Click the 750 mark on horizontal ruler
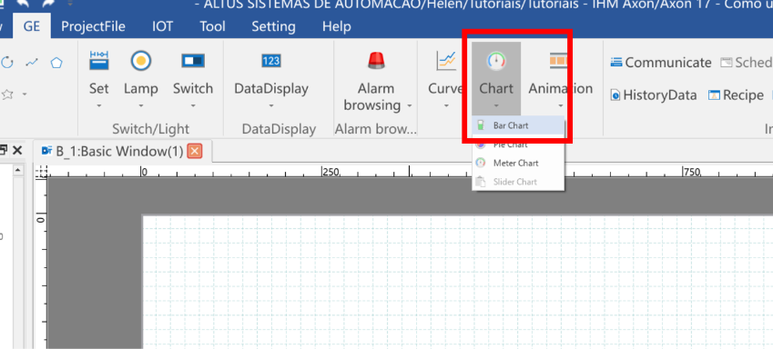Image resolution: width=773 pixels, height=349 pixels. (x=692, y=172)
